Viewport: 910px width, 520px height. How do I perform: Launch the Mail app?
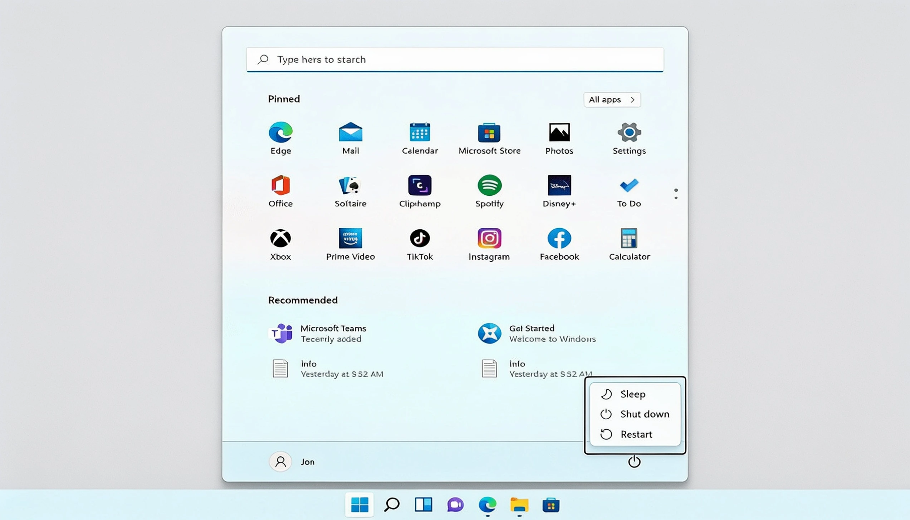(351, 138)
